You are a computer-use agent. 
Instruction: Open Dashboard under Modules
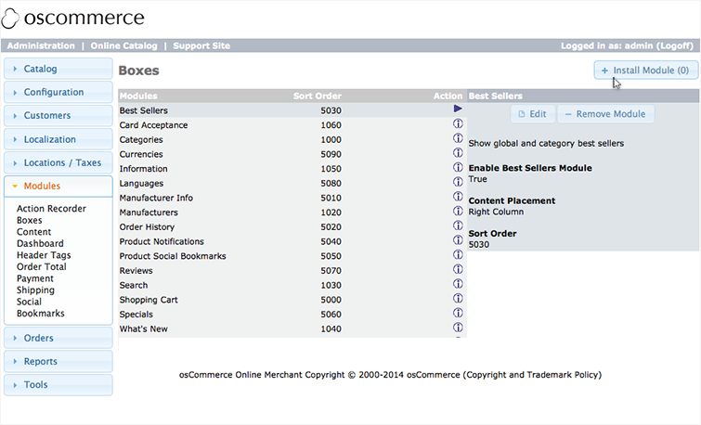coord(40,243)
